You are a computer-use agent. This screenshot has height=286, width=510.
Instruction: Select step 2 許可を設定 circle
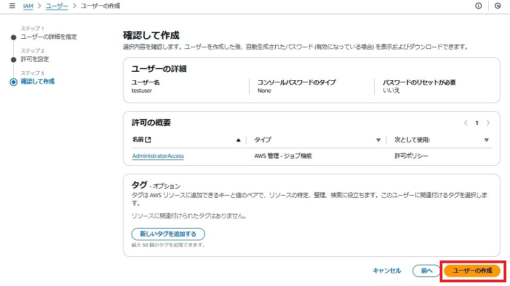[13, 60]
